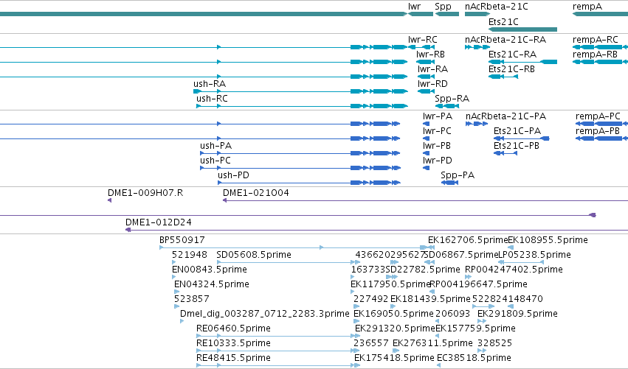The width and height of the screenshot is (628, 369).
Task: Select transcript nAcRbeta-21C-RA
Action: [505, 40]
